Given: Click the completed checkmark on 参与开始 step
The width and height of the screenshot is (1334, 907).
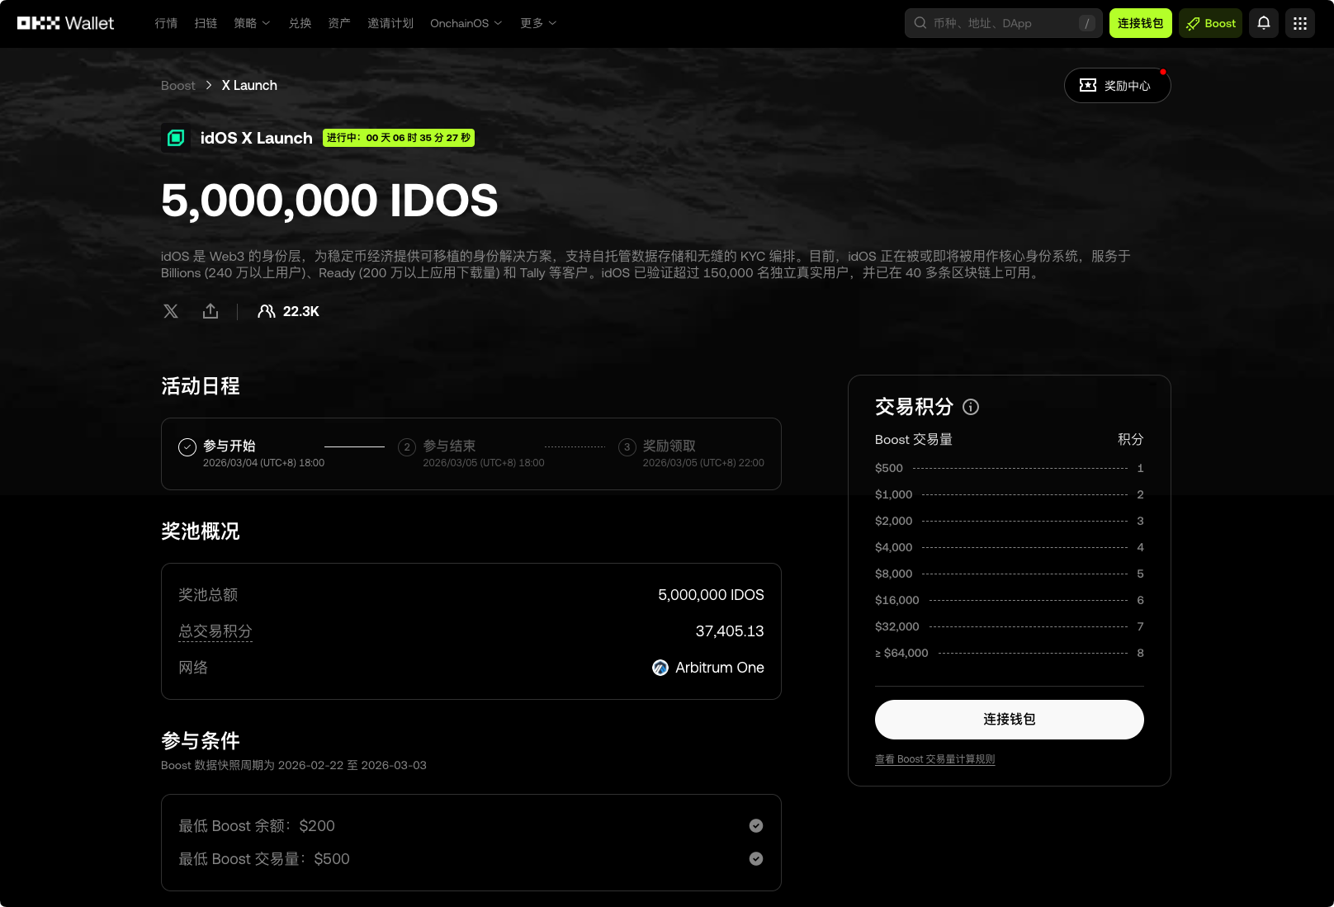Looking at the screenshot, I should click(x=187, y=446).
